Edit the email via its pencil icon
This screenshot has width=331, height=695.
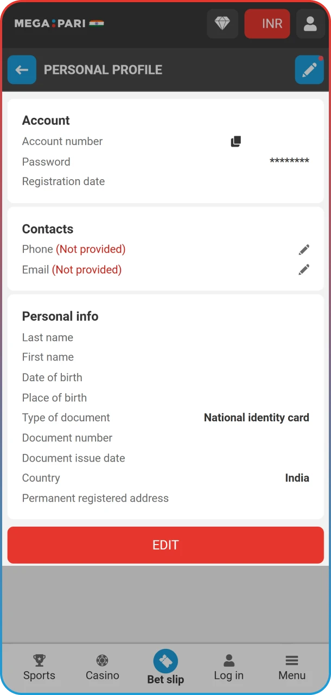pos(304,269)
